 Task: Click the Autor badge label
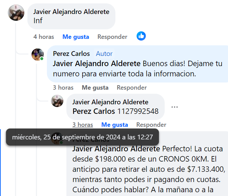pyautogui.click(x=104, y=54)
